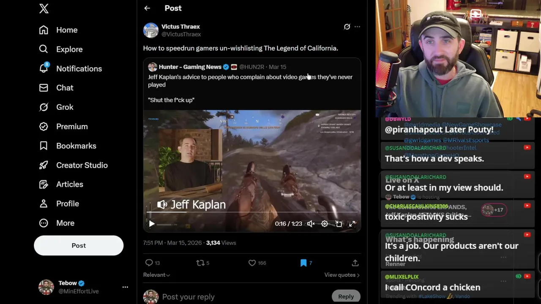The height and width of the screenshot is (304, 541).
Task: Expand the Relevant replies sort dropdown
Action: pos(156,275)
